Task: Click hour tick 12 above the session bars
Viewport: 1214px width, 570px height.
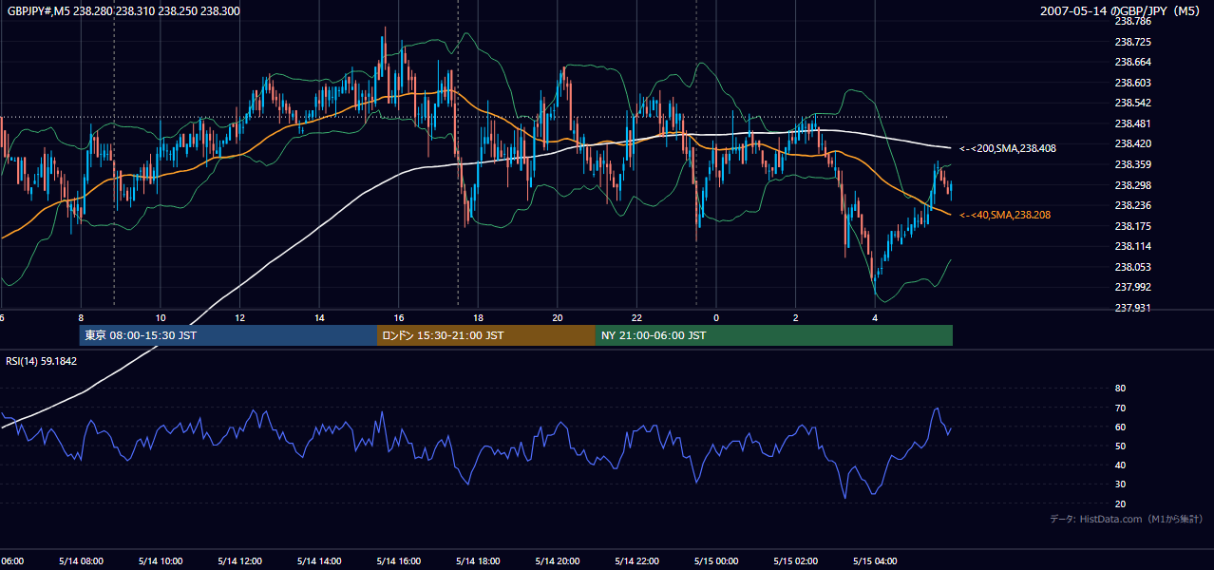Action: (240, 317)
